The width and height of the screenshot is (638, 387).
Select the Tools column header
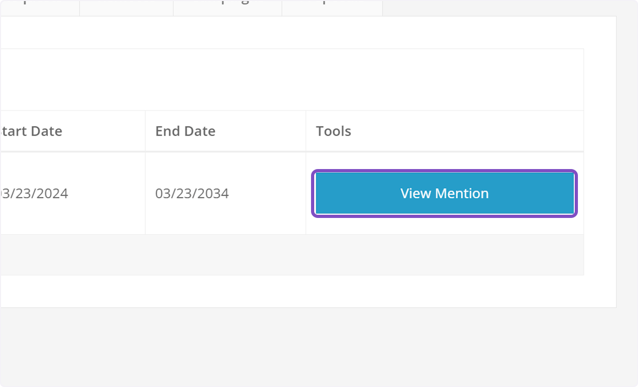point(333,131)
